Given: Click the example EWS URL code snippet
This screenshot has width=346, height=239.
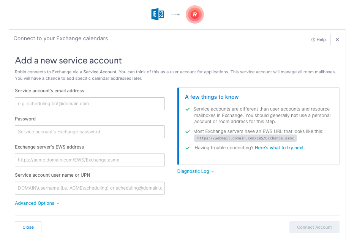Looking at the screenshot, I should [x=245, y=138].
